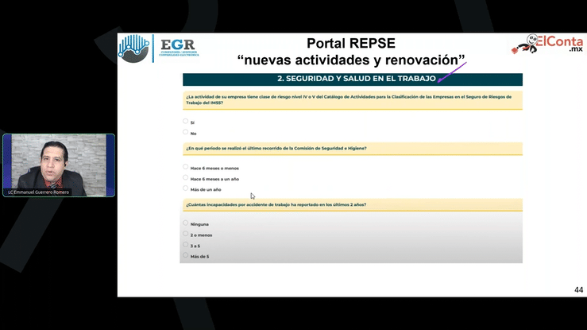Select the 'Sí' radio button

pyautogui.click(x=185, y=121)
